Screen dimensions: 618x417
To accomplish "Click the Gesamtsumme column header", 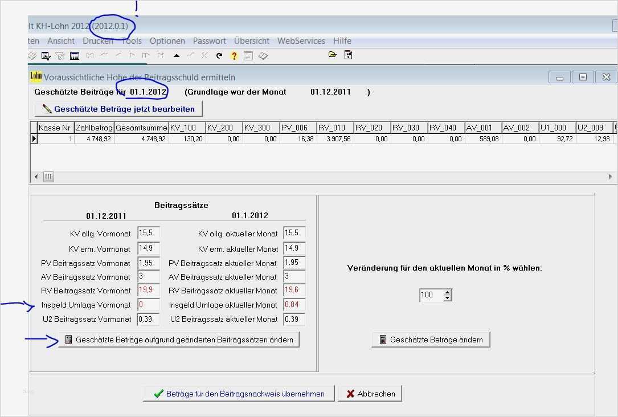I will click(141, 128).
